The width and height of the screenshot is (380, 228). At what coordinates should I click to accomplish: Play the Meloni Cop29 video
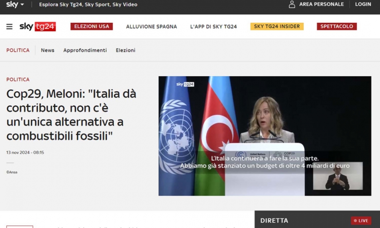pyautogui.click(x=264, y=136)
